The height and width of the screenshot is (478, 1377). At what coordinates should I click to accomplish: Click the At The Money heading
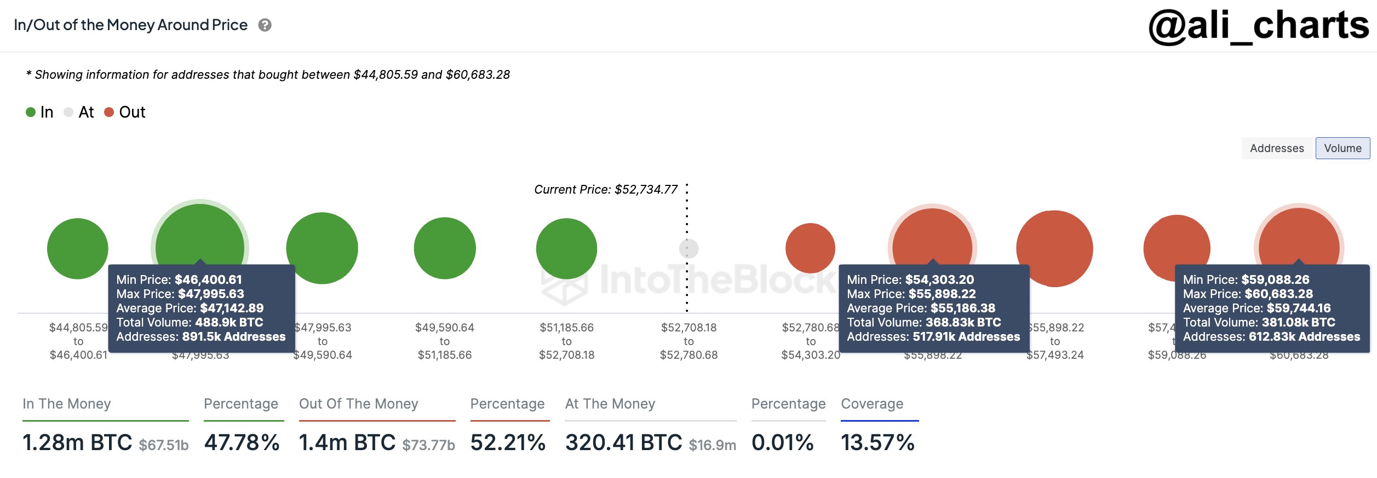point(610,404)
